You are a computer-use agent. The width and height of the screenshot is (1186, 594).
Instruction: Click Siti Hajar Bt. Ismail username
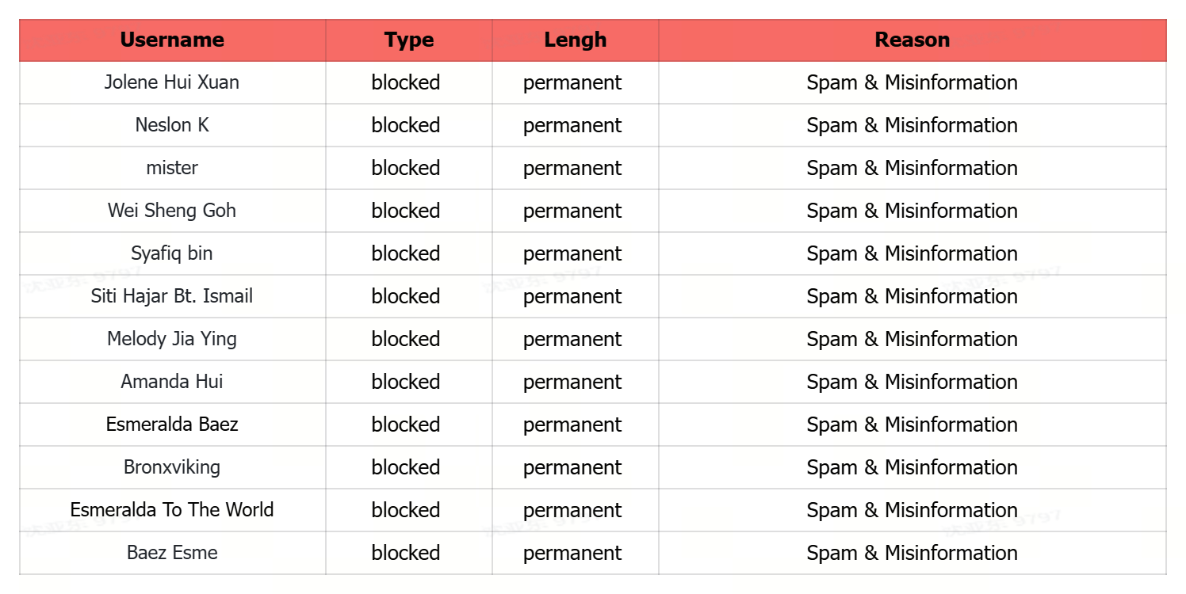tap(172, 296)
